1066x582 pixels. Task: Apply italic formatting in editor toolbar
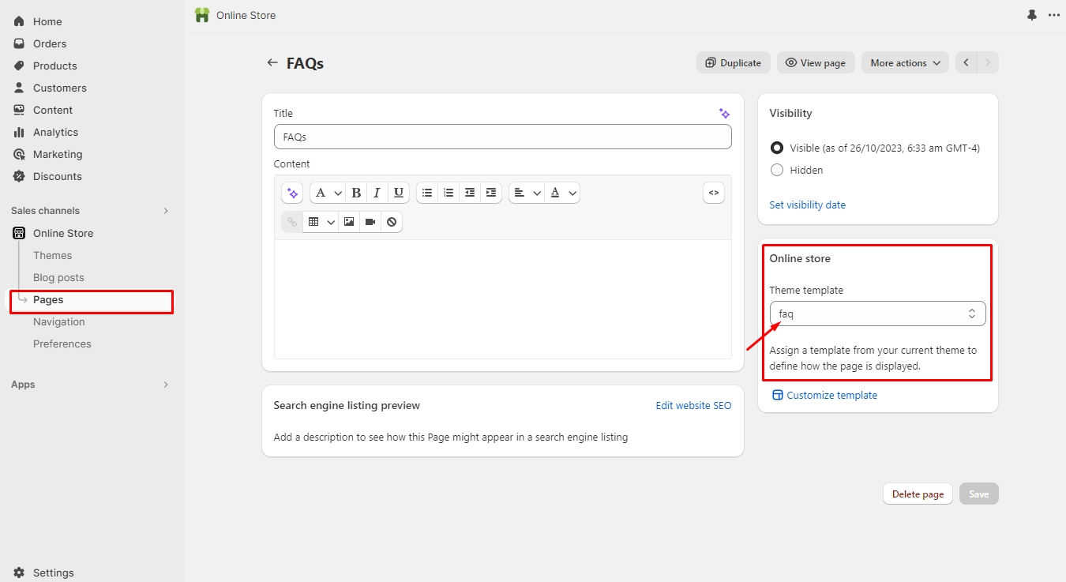coord(377,193)
